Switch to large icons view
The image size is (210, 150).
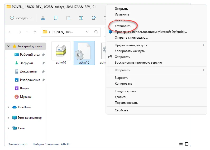(187, 144)
